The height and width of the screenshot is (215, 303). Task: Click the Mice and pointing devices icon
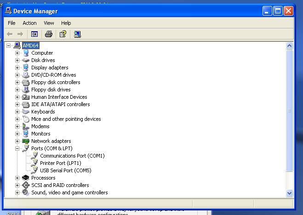point(26,119)
